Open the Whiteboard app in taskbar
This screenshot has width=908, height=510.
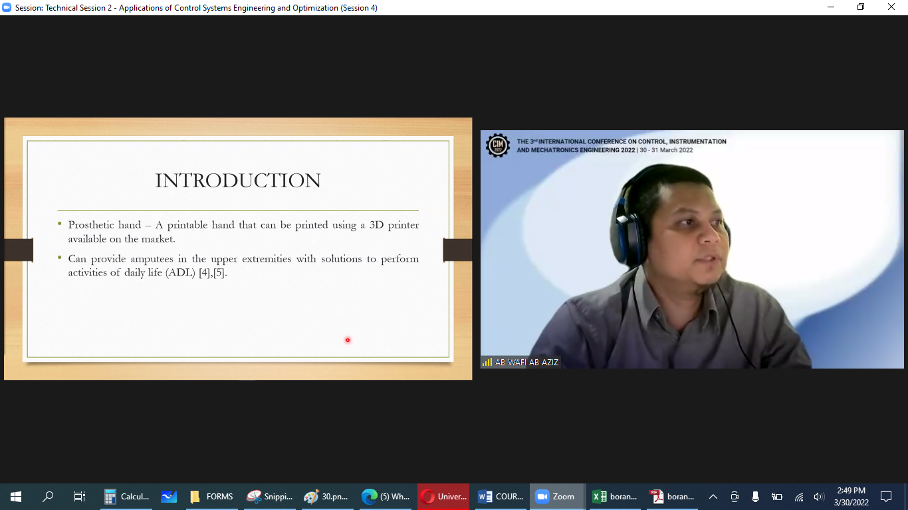[x=169, y=497]
